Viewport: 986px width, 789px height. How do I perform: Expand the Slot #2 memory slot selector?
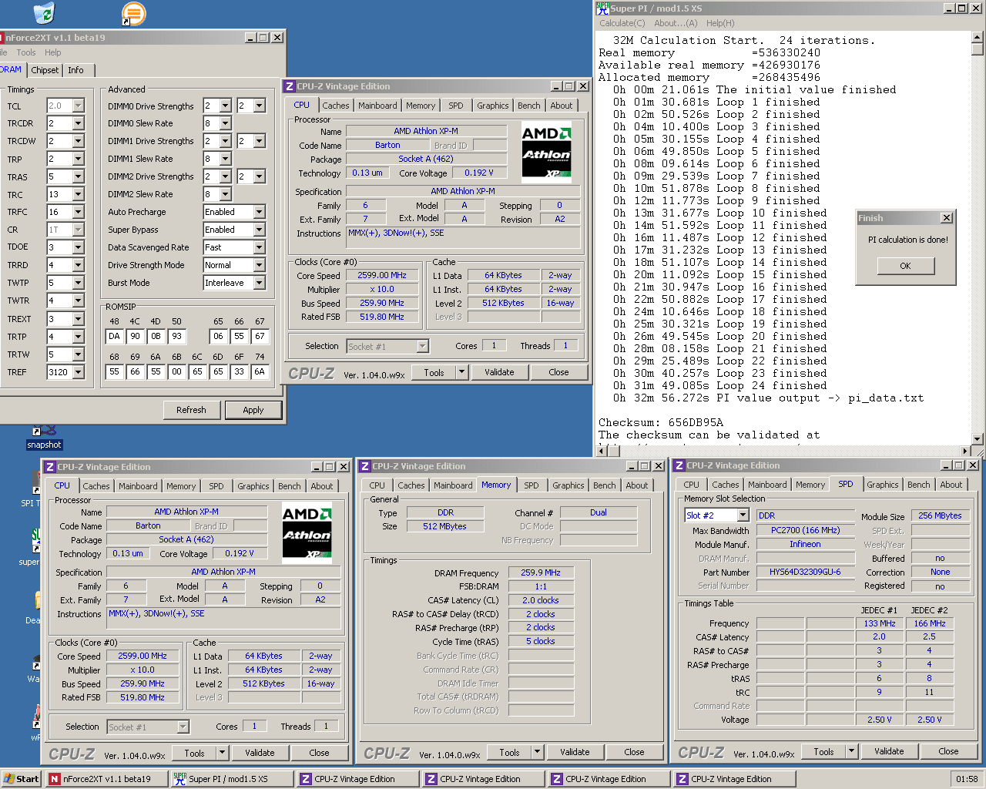pos(743,515)
